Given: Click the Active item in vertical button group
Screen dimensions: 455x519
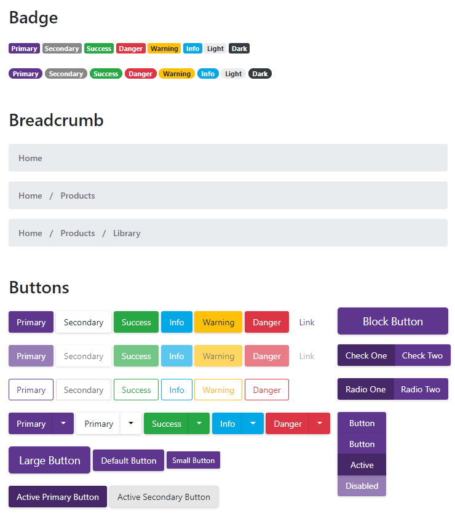Looking at the screenshot, I should coord(362,465).
